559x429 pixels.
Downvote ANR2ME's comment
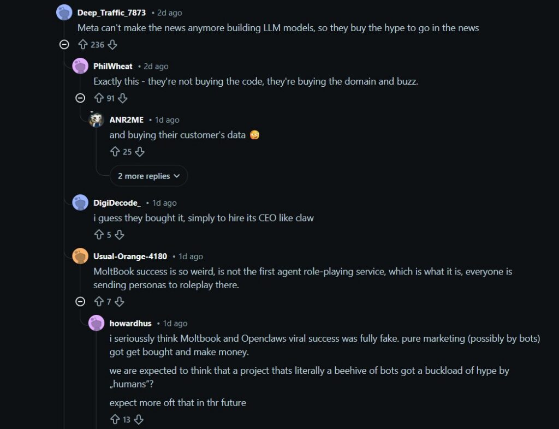coord(139,152)
